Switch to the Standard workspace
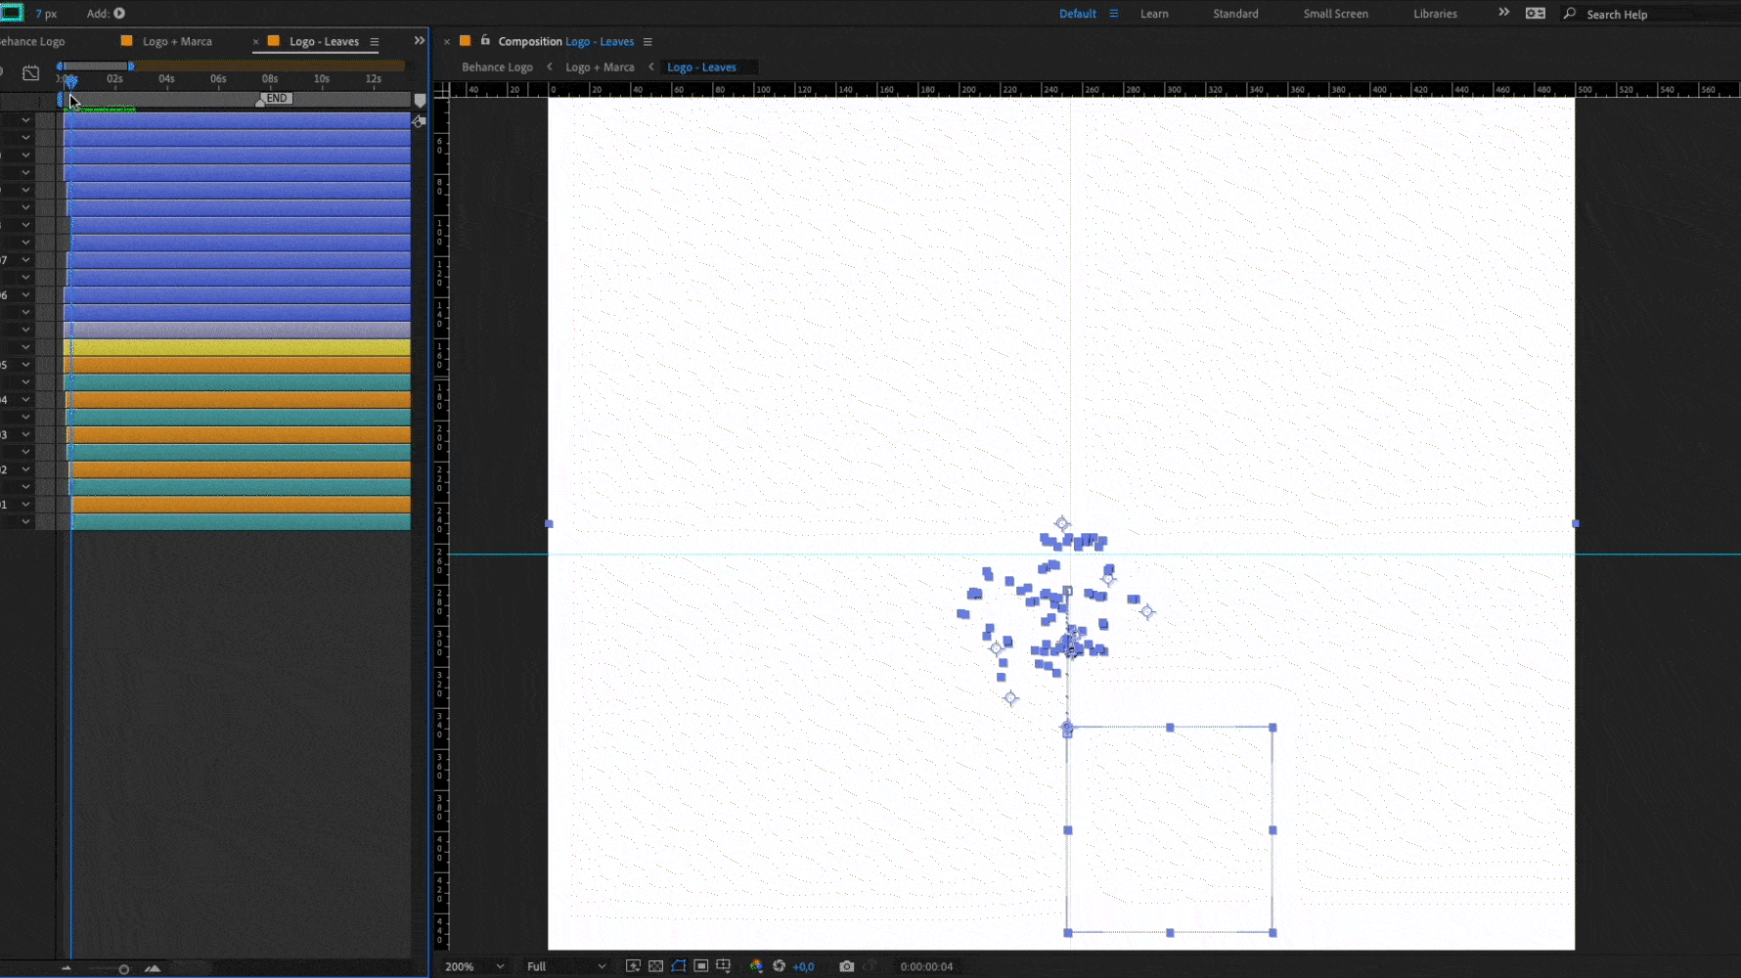 pyautogui.click(x=1235, y=14)
